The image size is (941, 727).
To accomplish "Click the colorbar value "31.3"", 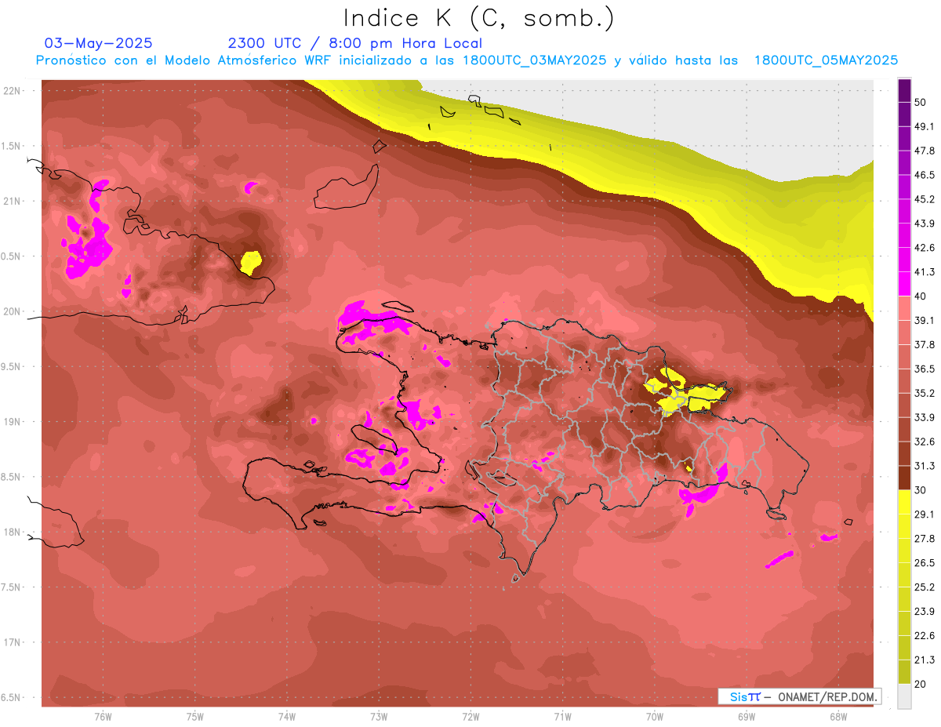I will click(925, 466).
